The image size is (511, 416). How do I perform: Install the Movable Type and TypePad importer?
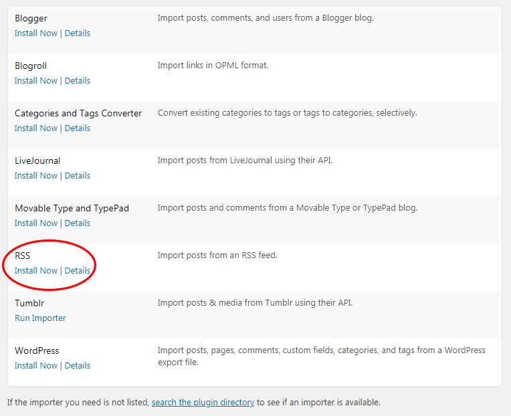[x=36, y=223]
